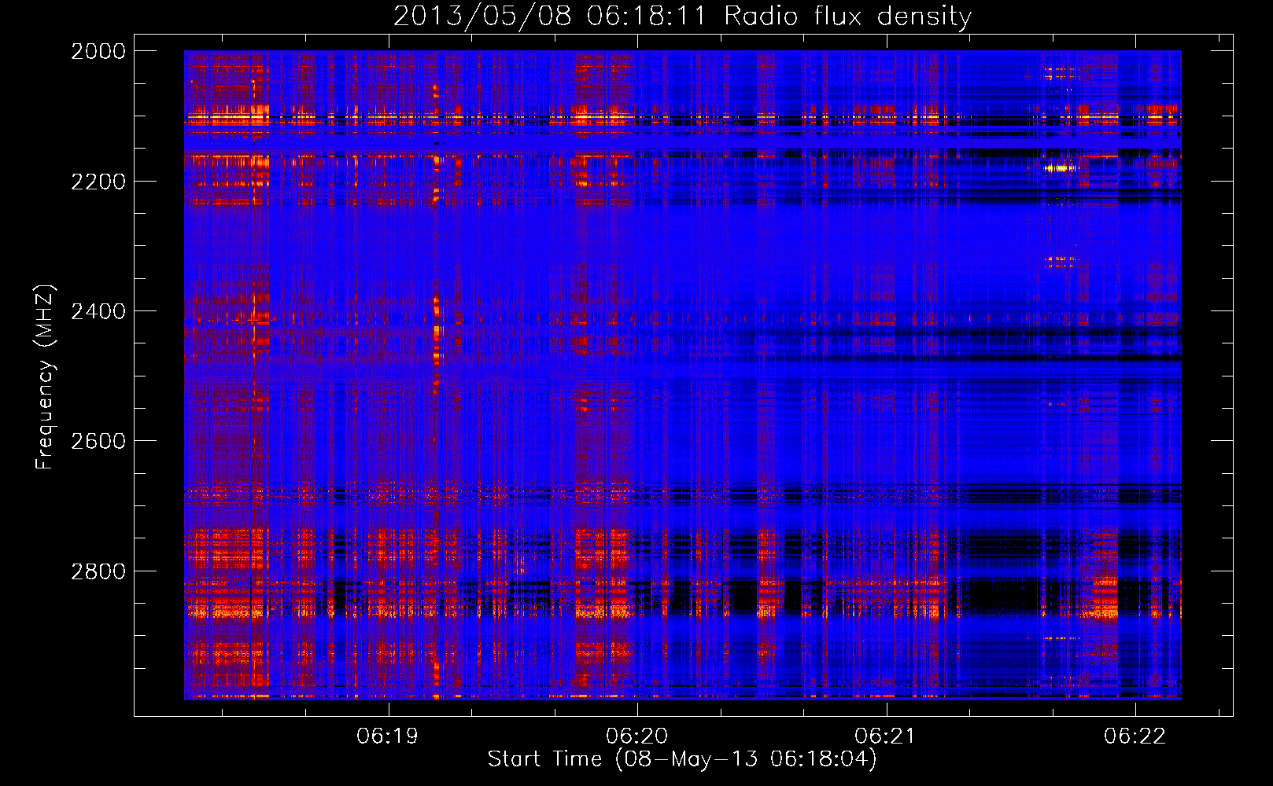The image size is (1273, 786).
Task: Click the 2400 frequency tick label
Action: coord(98,311)
